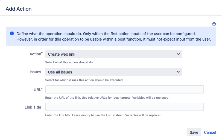Click the info banner message text

tap(114, 36)
